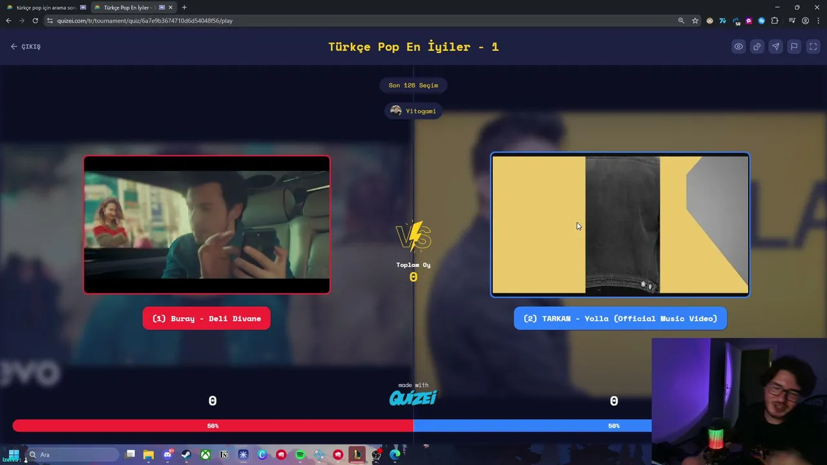Toggle the eye visibility button in quiz header

(738, 46)
